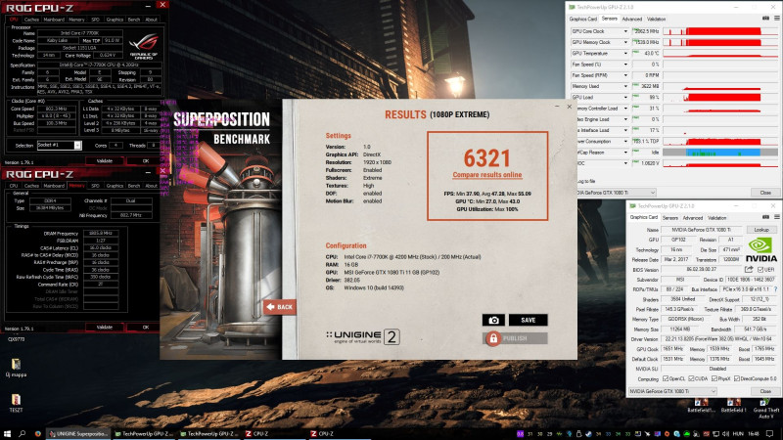This screenshot has width=783, height=440.
Task: Click the Lookup button in GPU-Z
Action: tap(761, 230)
